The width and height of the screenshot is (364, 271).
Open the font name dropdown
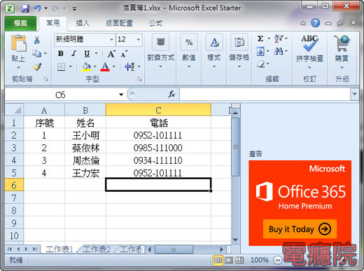point(111,39)
